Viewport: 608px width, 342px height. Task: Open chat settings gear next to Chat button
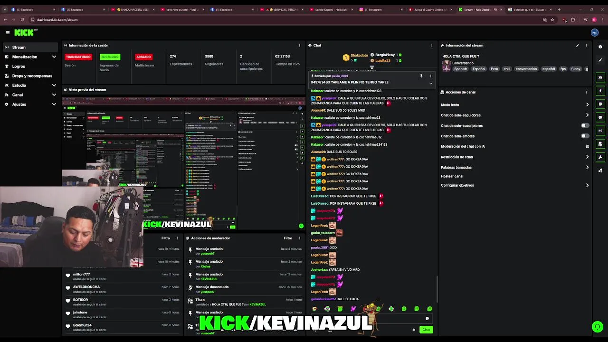[x=414, y=330]
